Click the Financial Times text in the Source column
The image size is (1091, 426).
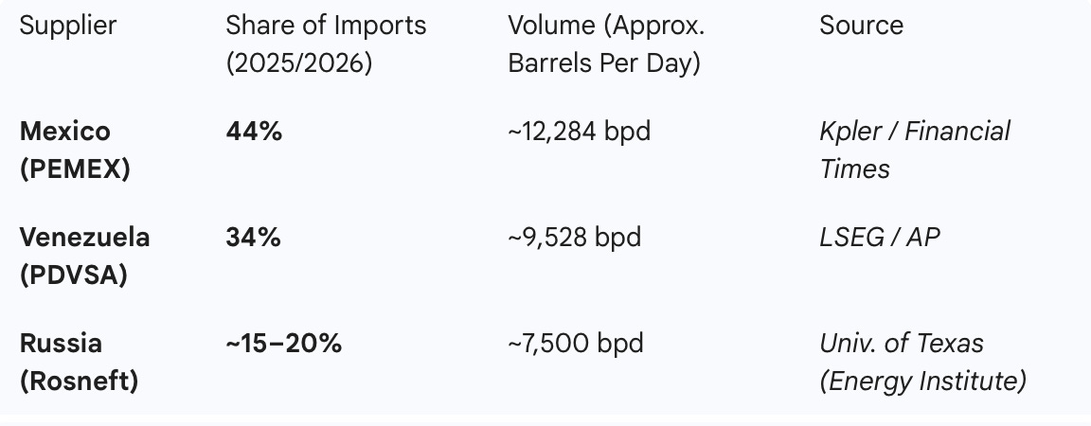click(x=914, y=151)
